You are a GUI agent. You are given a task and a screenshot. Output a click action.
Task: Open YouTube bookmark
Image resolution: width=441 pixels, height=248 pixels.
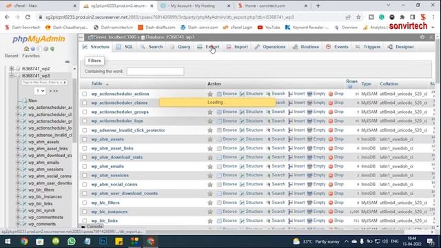pos(269,28)
